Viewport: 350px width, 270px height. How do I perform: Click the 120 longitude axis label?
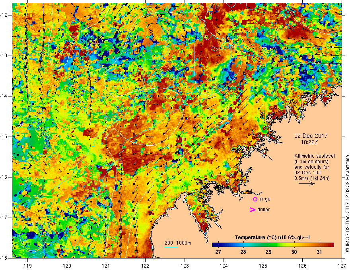(x=67, y=266)
